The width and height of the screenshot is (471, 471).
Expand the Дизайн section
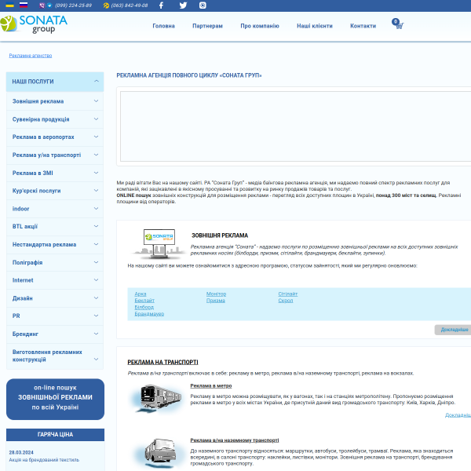(55, 298)
